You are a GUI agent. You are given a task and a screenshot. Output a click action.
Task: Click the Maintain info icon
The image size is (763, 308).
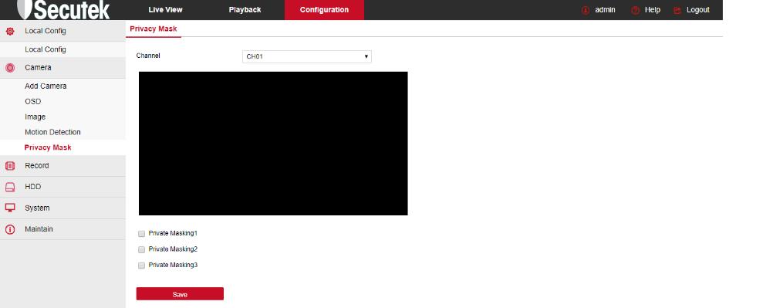[x=10, y=229]
